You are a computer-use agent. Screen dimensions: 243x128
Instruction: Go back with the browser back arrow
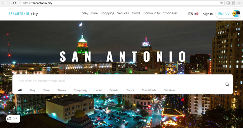(x=3, y=3)
